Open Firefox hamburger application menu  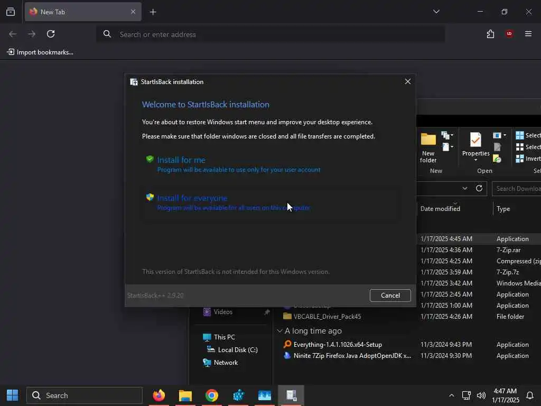point(528,34)
